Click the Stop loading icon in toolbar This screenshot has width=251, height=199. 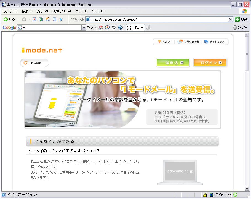[34, 19]
